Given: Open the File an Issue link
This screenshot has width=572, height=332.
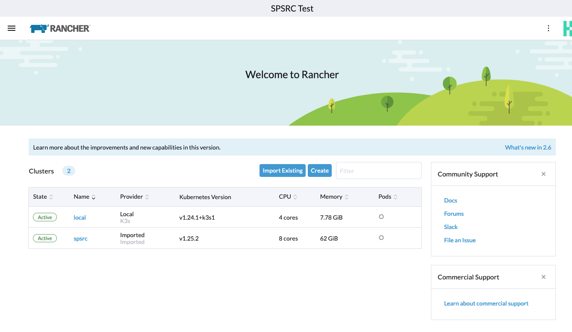Looking at the screenshot, I should pos(460,240).
